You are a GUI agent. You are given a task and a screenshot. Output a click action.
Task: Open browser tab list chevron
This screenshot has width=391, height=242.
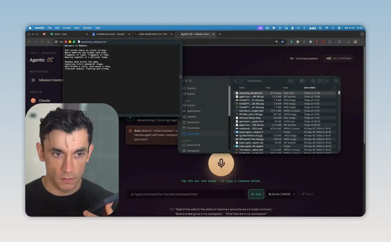click(x=362, y=34)
